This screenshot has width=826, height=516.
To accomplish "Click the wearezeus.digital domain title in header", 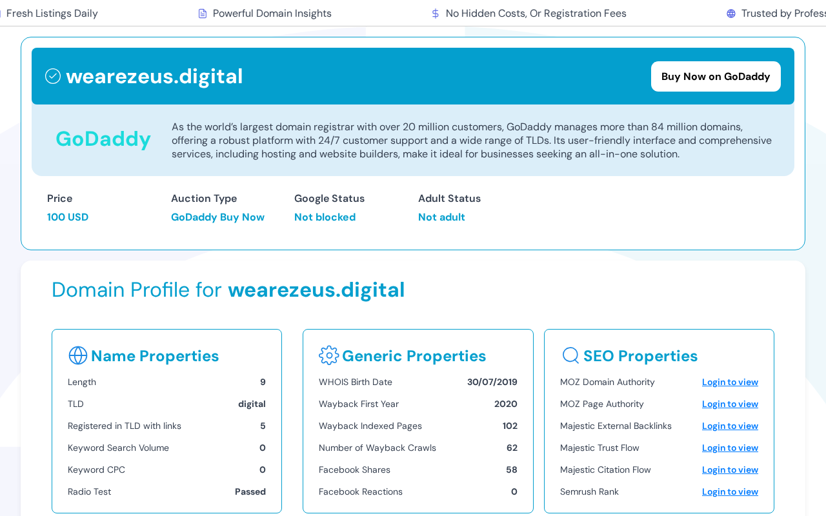I will pyautogui.click(x=154, y=76).
